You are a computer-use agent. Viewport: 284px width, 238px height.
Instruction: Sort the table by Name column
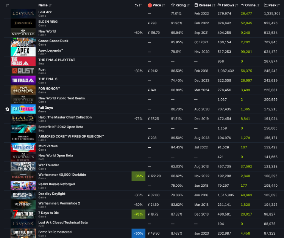coord(45,5)
